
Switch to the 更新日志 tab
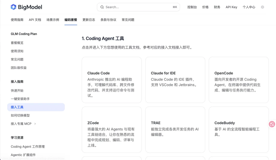pos(89,20)
